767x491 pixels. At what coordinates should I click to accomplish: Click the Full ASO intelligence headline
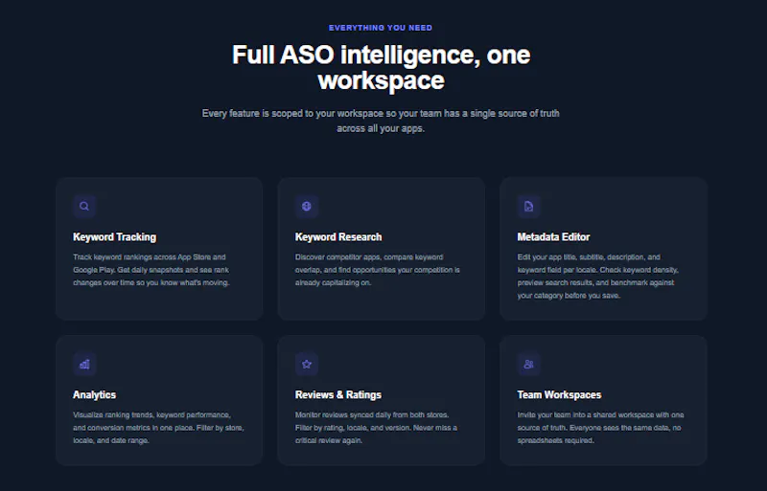pos(381,67)
